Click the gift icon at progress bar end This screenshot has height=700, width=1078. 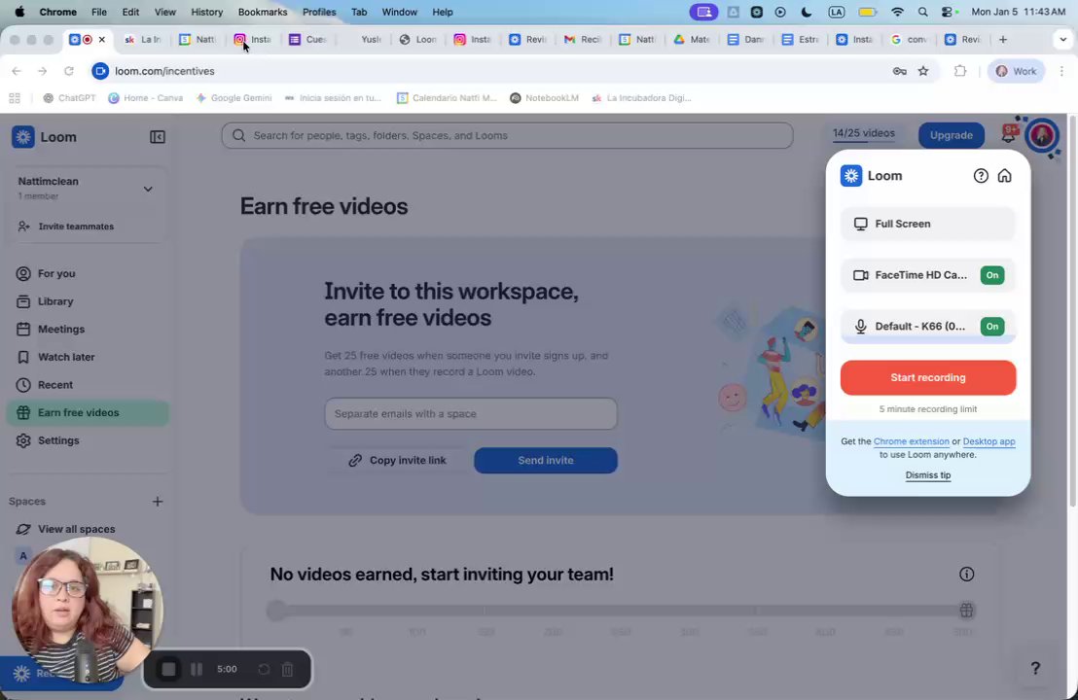point(966,610)
